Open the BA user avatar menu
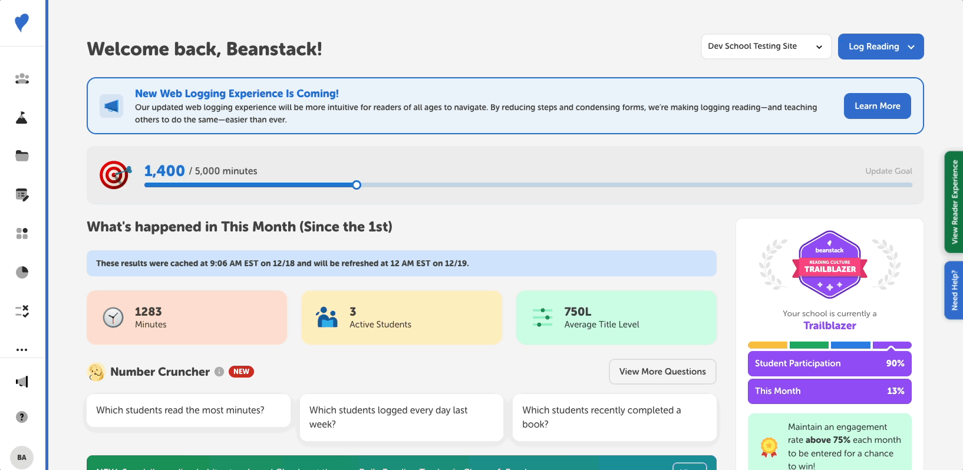This screenshot has height=470, width=963. pos(22,457)
